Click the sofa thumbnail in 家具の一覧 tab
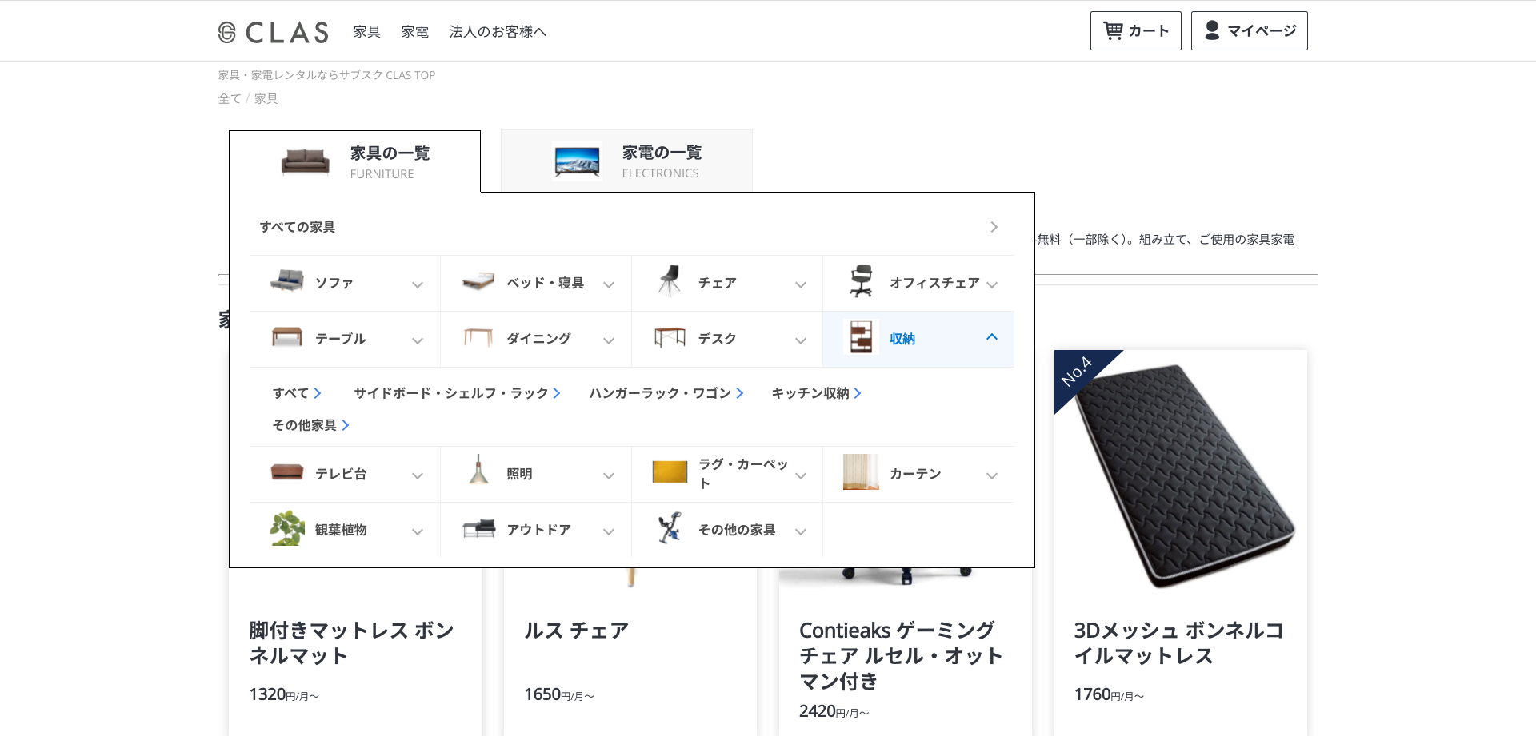This screenshot has height=736, width=1536. point(306,161)
